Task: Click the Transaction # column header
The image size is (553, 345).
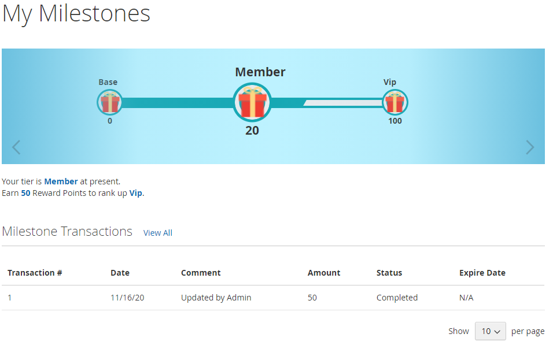Action: (x=35, y=273)
